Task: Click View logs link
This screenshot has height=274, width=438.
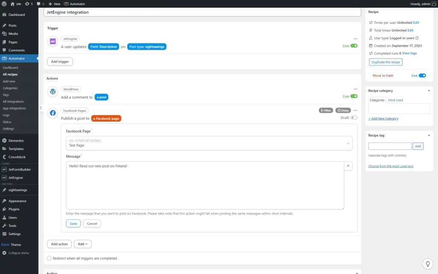Action: coord(409,54)
